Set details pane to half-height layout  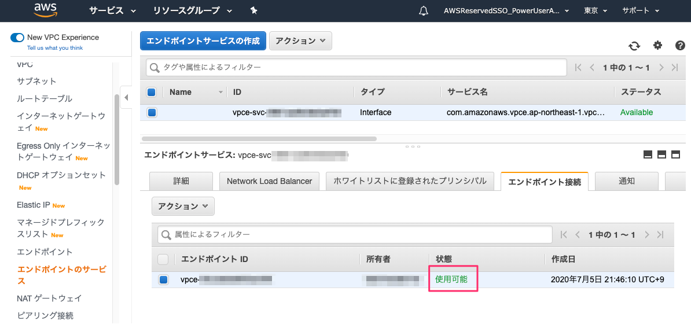click(x=661, y=154)
